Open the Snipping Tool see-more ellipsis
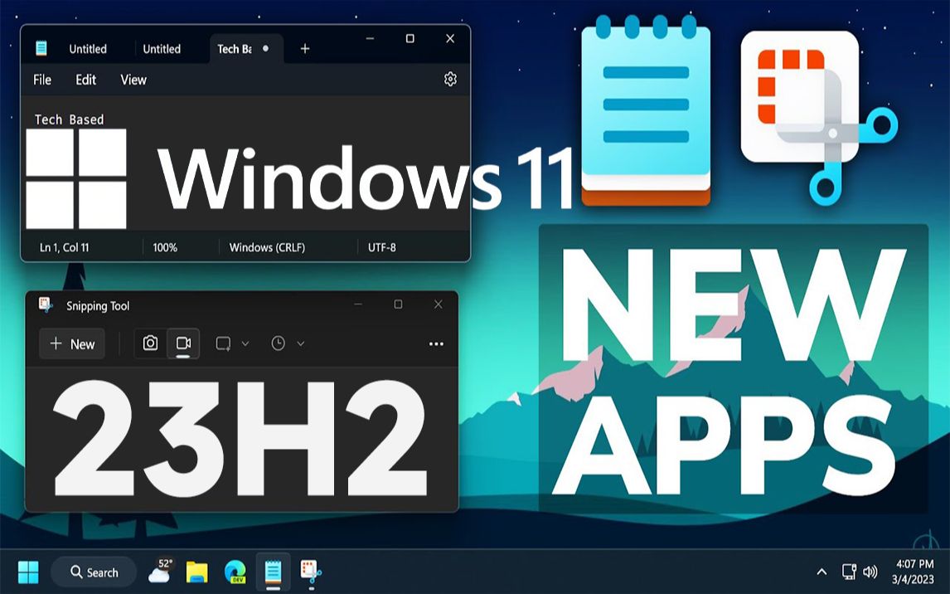Viewport: 950px width, 594px height. tap(436, 343)
